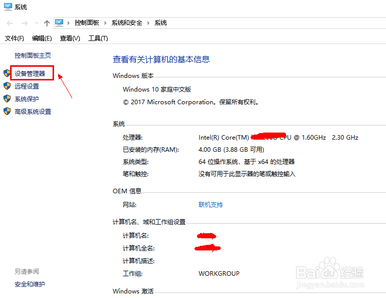Open the recent locations dropdown arrow

(x=36, y=23)
